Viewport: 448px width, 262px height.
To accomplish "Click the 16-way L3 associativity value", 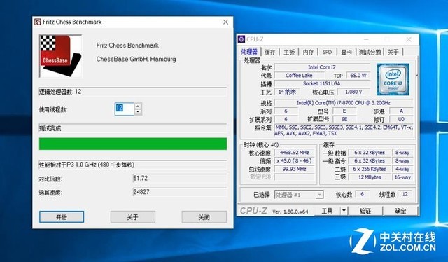I will click(x=402, y=177).
